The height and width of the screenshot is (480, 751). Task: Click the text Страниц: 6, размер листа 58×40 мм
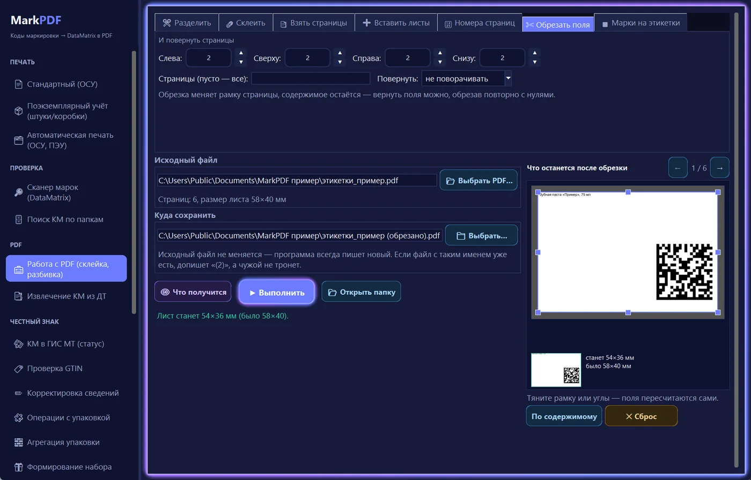click(x=222, y=199)
